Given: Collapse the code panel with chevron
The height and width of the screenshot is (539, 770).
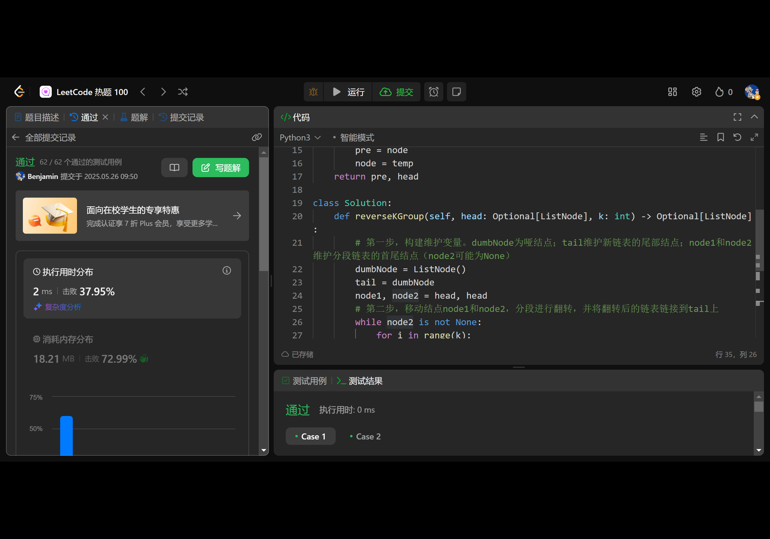Looking at the screenshot, I should pyautogui.click(x=754, y=117).
